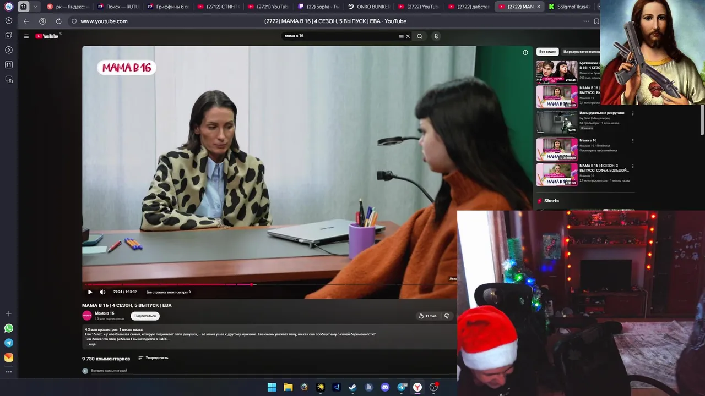
Task: Open File Explorer from the taskbar
Action: (x=288, y=387)
